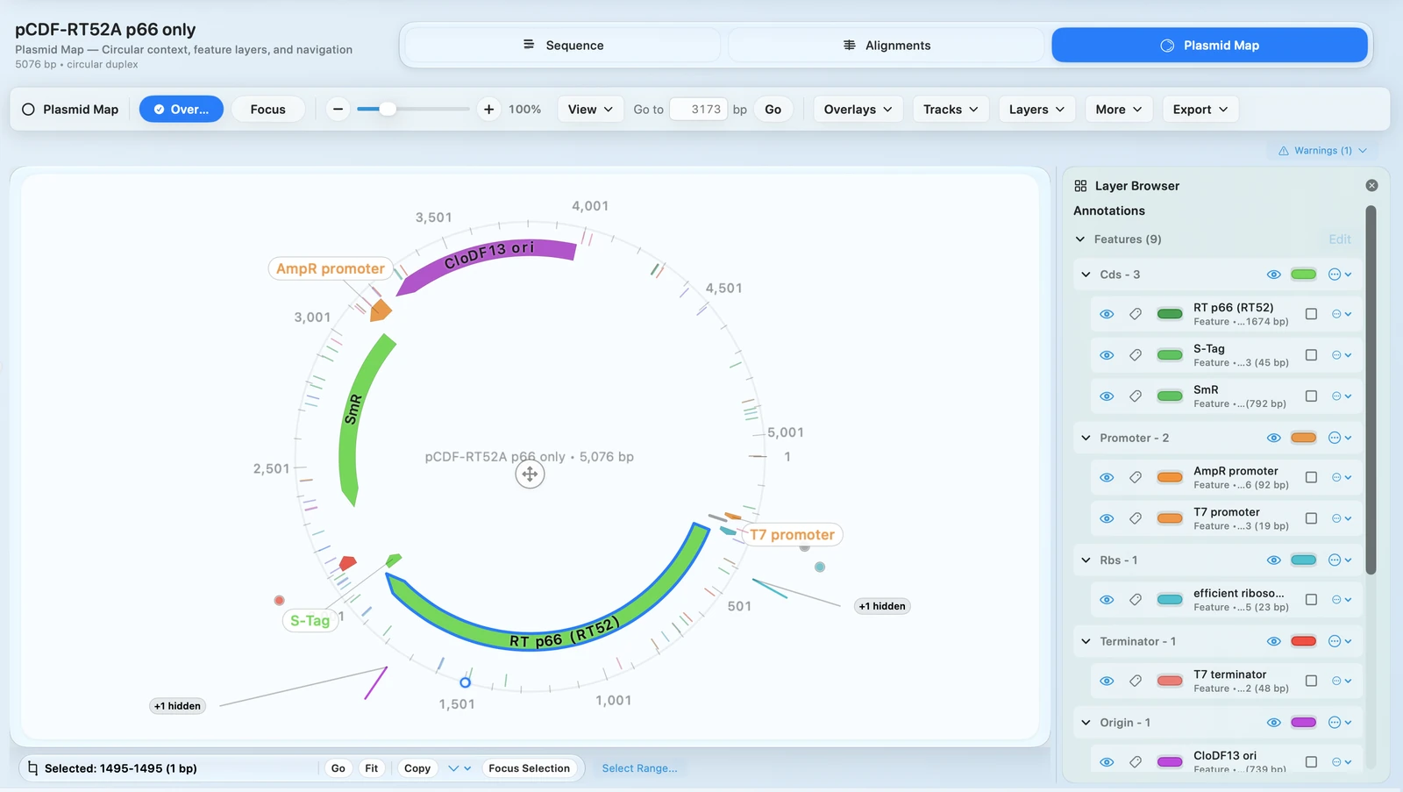Toggle visibility of Rbs group
The image size is (1403, 792).
point(1274,560)
